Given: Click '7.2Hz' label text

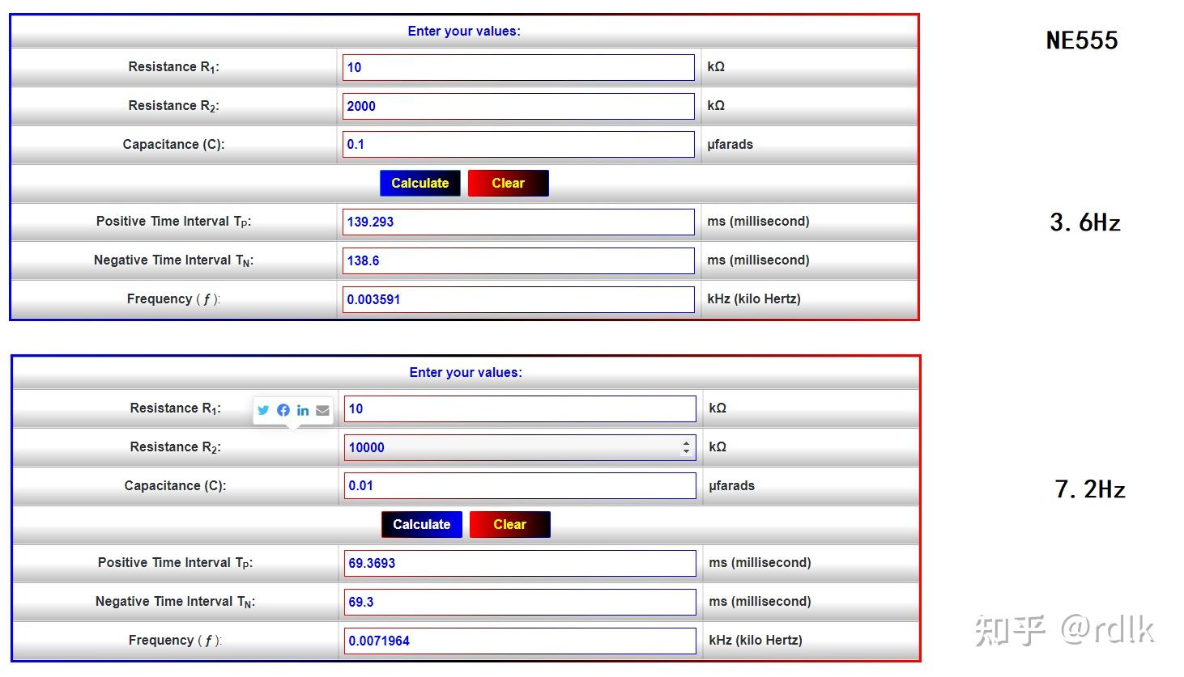Looking at the screenshot, I should (1090, 489).
